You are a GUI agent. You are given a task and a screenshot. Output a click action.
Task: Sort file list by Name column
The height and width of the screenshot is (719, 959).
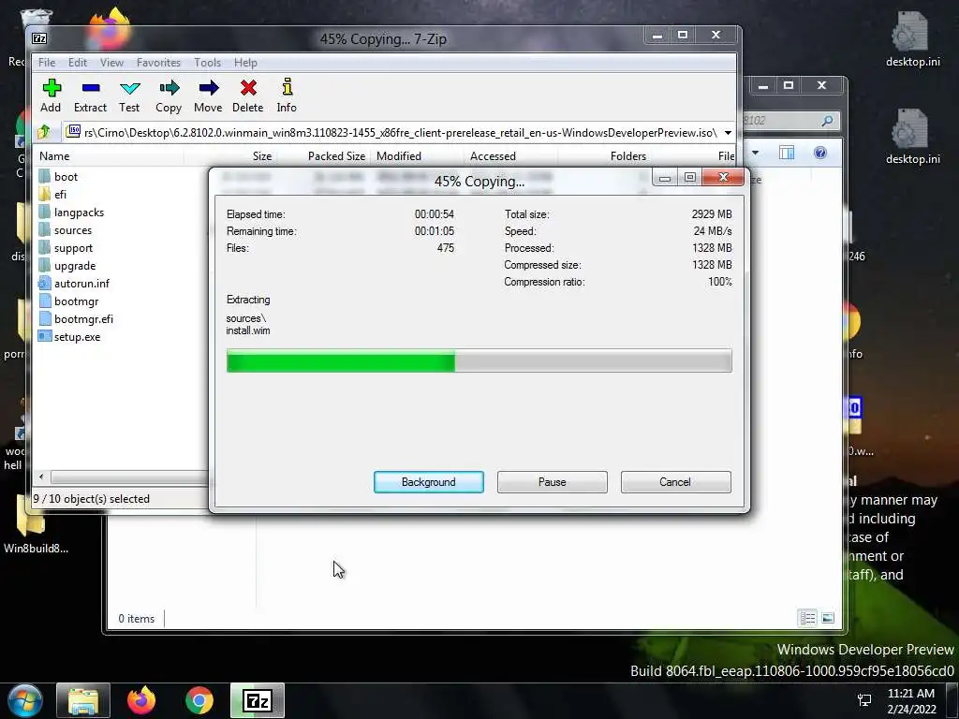(x=109, y=156)
